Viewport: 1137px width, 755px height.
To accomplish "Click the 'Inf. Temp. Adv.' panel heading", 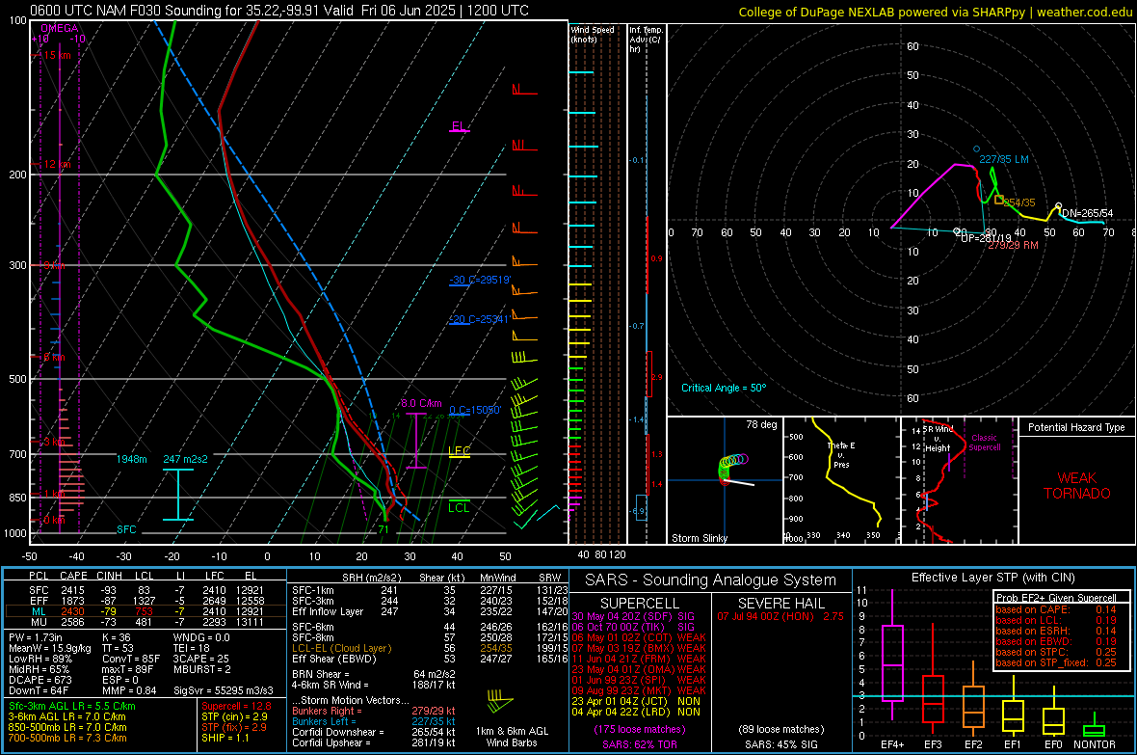I will click(x=647, y=40).
